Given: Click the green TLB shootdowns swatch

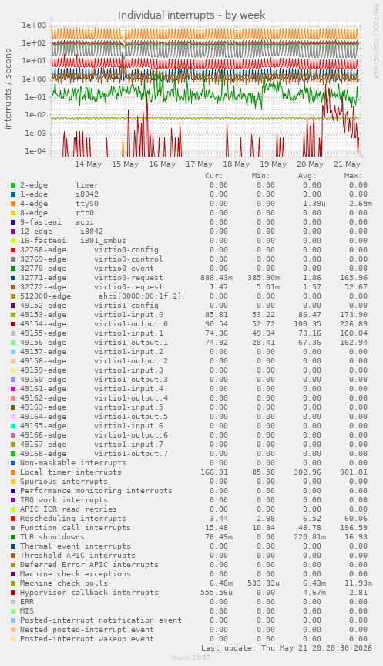Looking at the screenshot, I should (x=13, y=537).
